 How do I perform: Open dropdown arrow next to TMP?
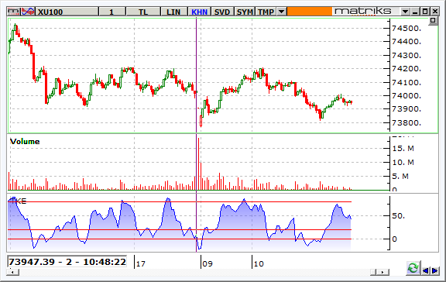[x=281, y=12]
